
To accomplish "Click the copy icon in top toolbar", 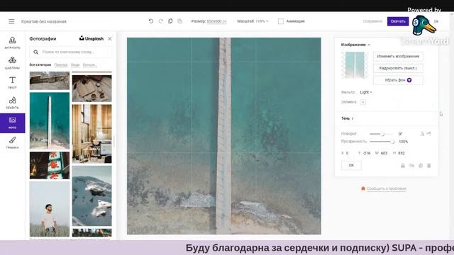I will pyautogui.click(x=170, y=21).
